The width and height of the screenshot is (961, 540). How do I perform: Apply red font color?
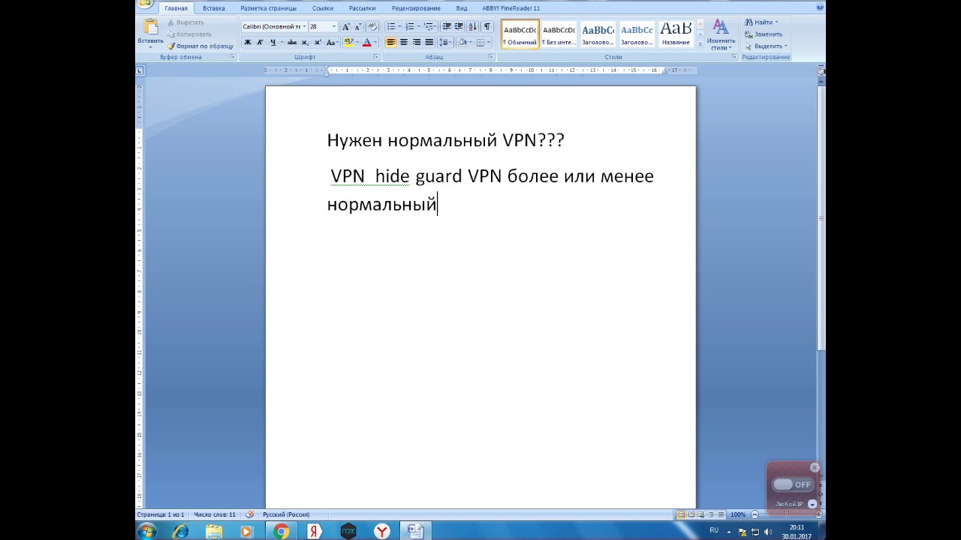coord(366,43)
